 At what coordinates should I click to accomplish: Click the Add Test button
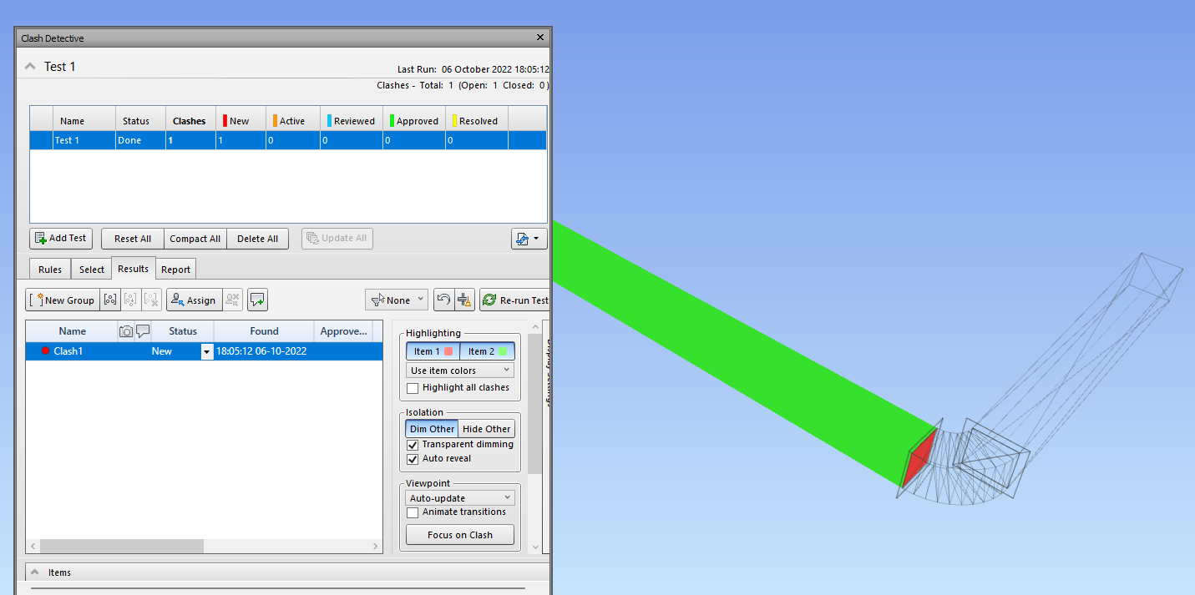60,238
